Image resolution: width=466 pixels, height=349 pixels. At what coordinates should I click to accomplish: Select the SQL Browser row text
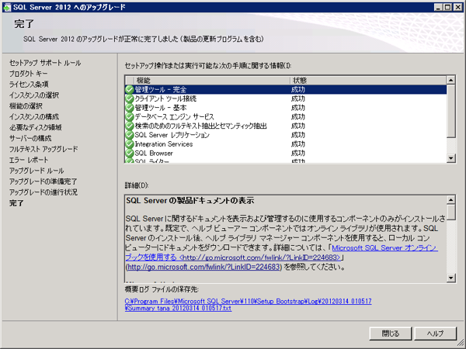click(x=154, y=154)
